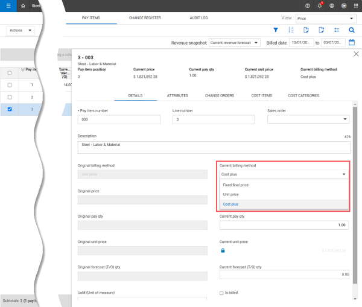
Task: Select Fixed final price billing option
Action: point(235,185)
